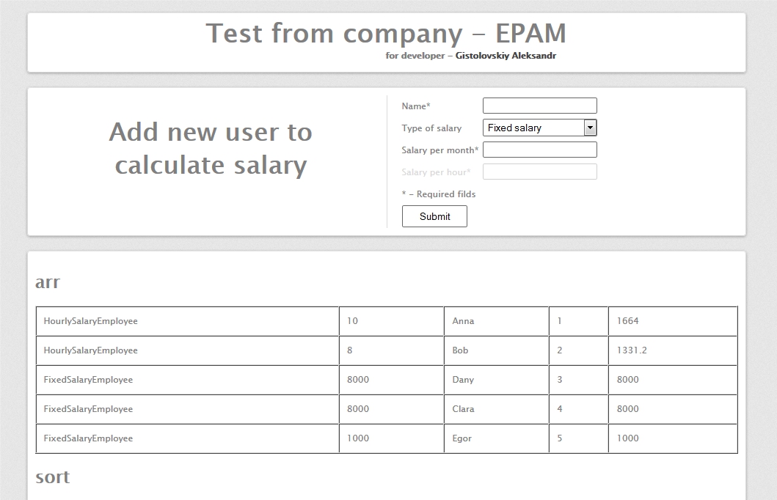This screenshot has height=500, width=777.
Task: Click the Clara name cell
Action: tap(463, 409)
